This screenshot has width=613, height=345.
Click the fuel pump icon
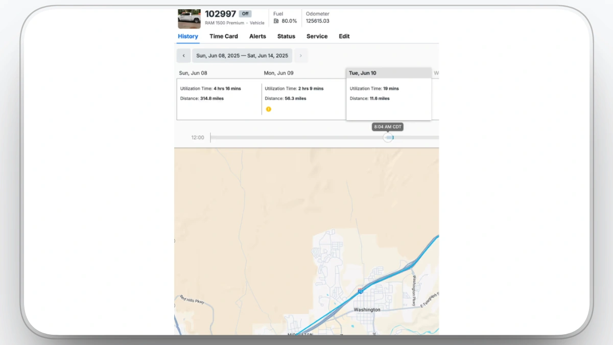tap(276, 21)
